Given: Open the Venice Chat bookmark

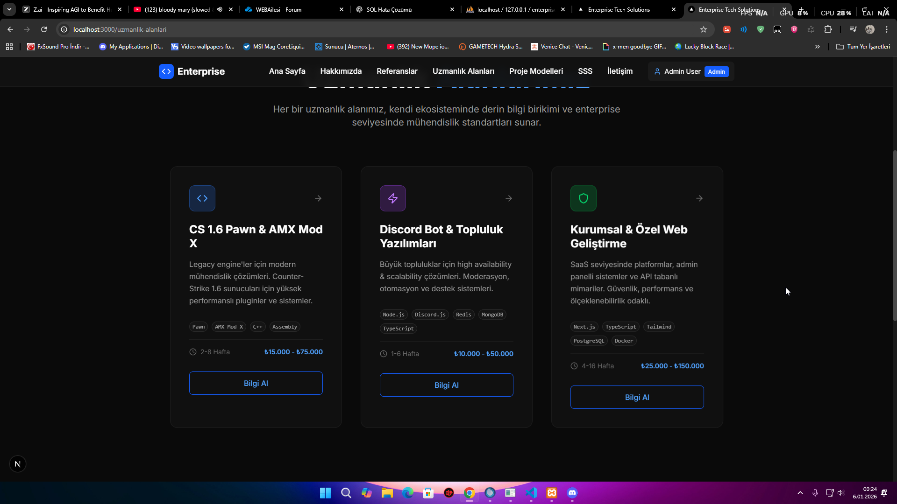Looking at the screenshot, I should coord(562,47).
